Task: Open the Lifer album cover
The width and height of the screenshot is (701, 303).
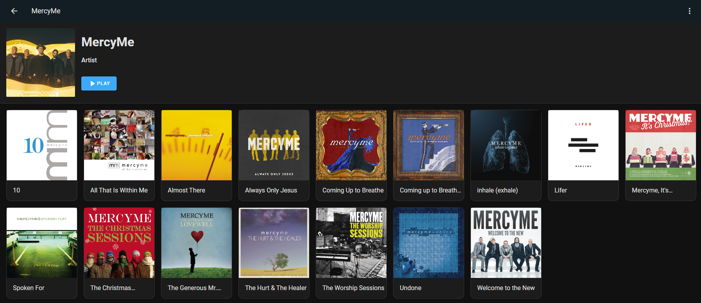Action: (584, 145)
